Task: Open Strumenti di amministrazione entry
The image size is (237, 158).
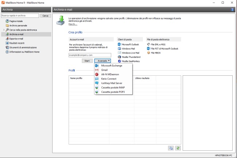Action: click(23, 47)
